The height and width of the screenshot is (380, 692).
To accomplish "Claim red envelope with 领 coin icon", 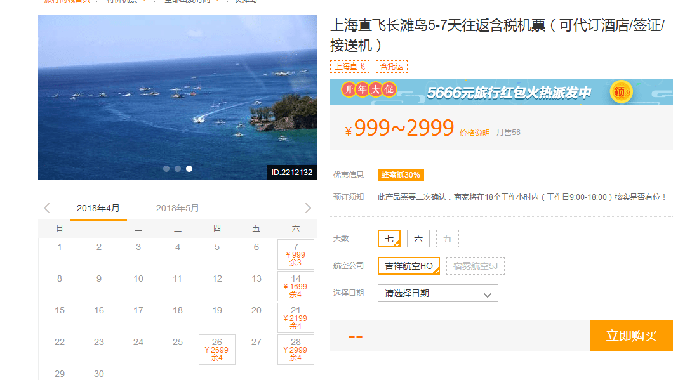I will pyautogui.click(x=621, y=92).
